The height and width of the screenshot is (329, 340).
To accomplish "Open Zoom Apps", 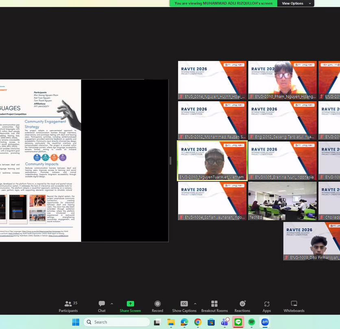I will [x=267, y=307].
